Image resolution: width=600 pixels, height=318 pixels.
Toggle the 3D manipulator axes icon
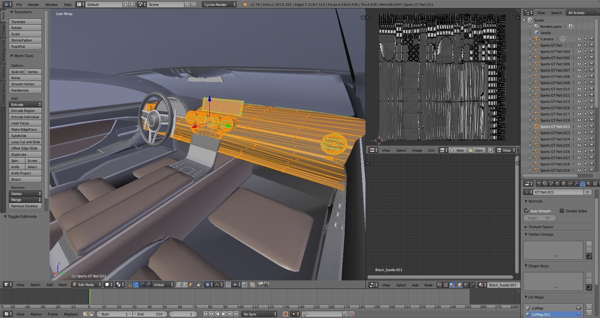[129, 285]
